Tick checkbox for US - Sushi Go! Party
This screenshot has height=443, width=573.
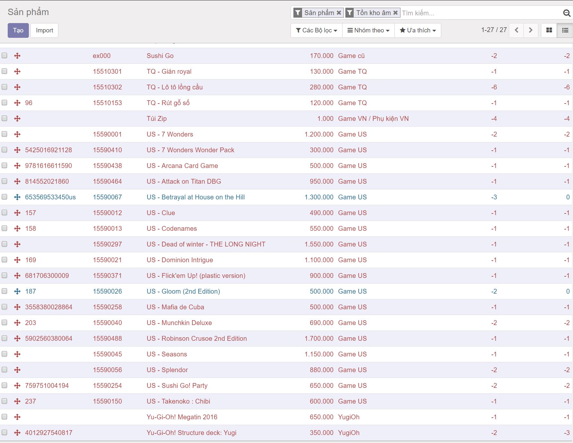(4, 385)
